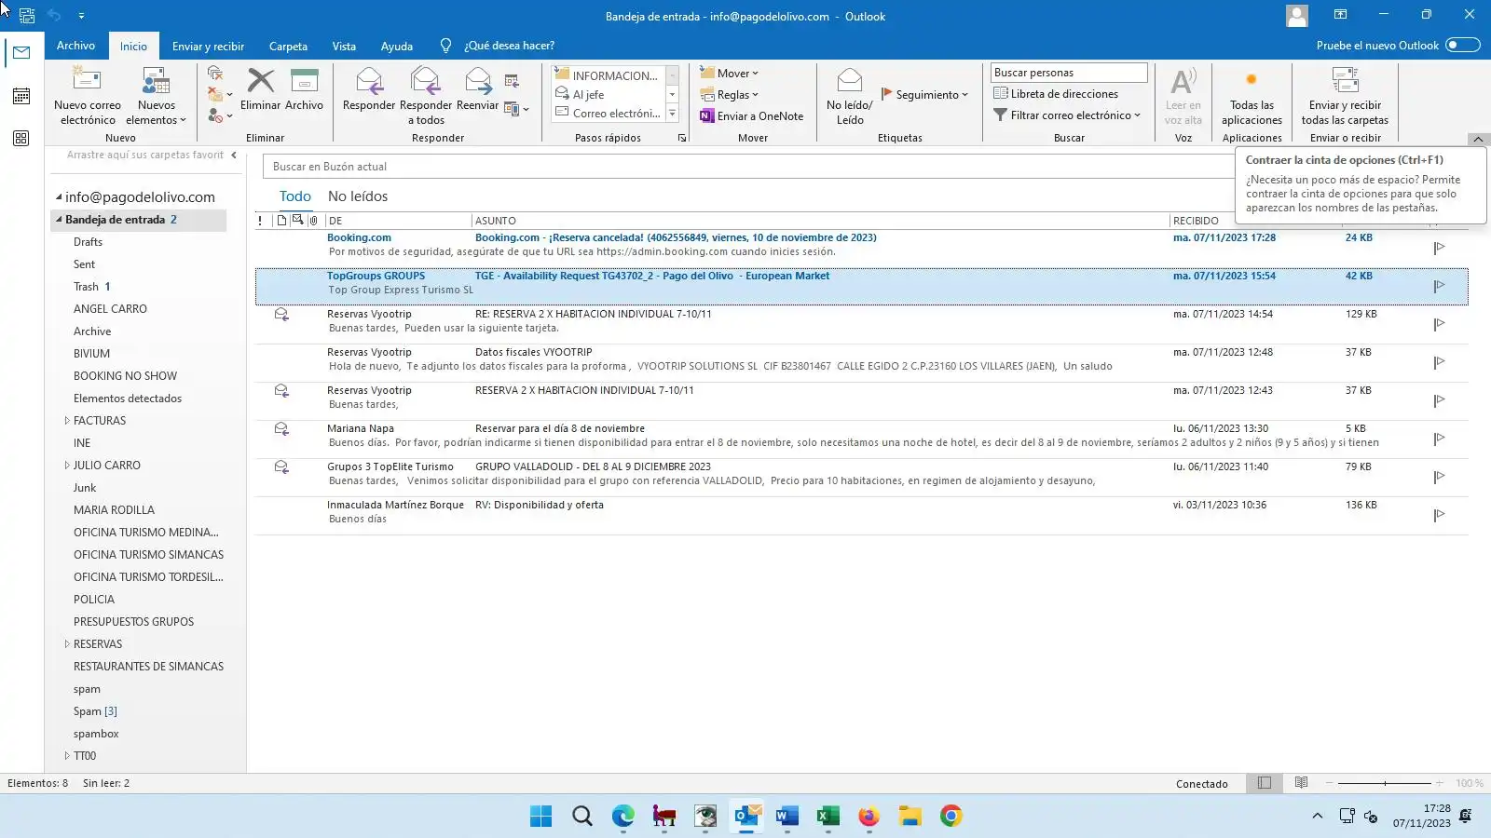Reply using the Responder button

(369, 89)
